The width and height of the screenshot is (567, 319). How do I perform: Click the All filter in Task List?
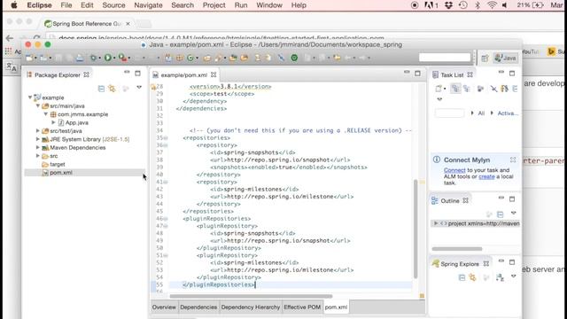click(481, 113)
